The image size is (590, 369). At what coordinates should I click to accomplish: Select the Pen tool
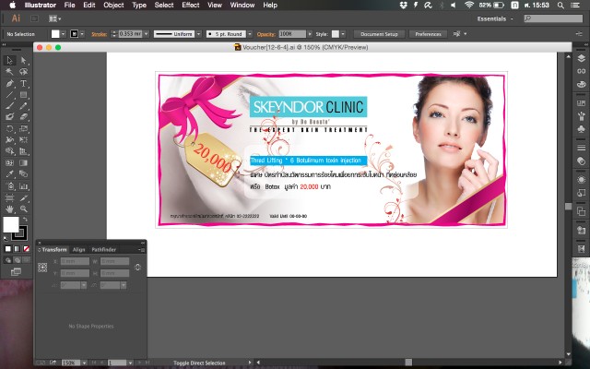9,83
